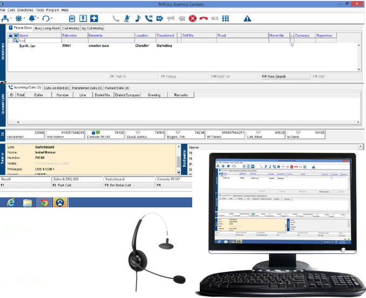Click the blue plus add icon

[x=94, y=18]
